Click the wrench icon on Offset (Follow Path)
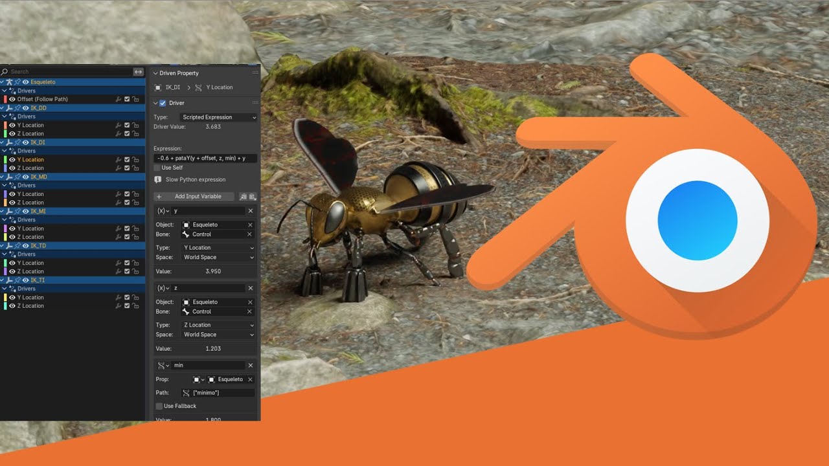Viewport: 829px width, 466px height. (x=119, y=99)
